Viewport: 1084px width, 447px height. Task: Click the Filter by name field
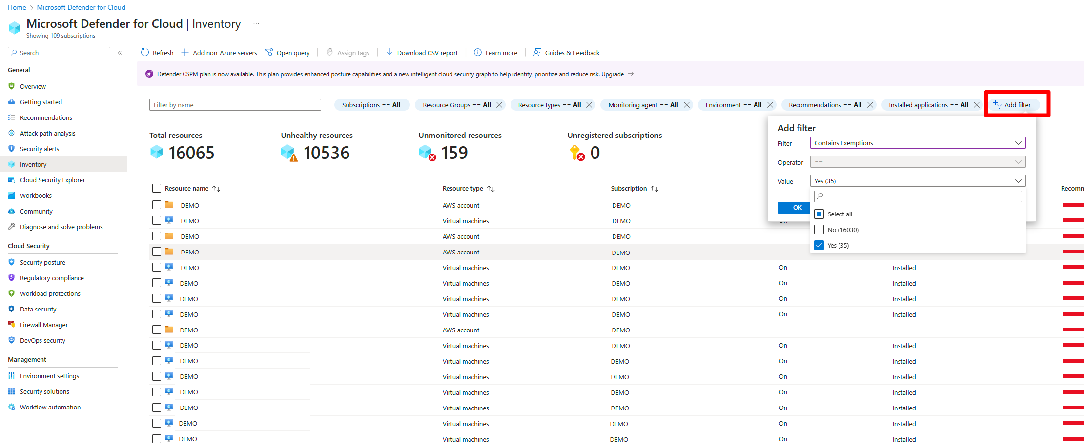click(235, 105)
